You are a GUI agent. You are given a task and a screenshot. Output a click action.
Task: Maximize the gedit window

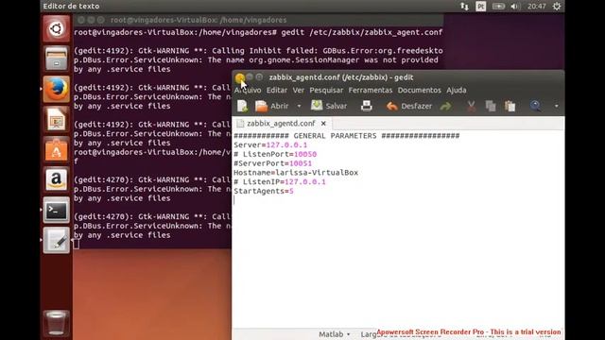point(259,77)
